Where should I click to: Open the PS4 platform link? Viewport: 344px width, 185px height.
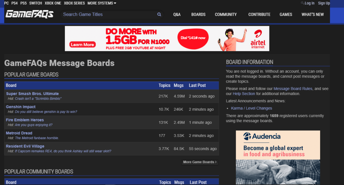click(x=14, y=3)
